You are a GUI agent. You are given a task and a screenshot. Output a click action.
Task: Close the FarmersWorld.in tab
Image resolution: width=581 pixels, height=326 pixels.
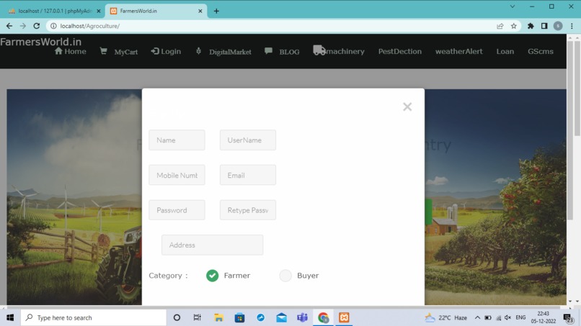pyautogui.click(x=200, y=11)
